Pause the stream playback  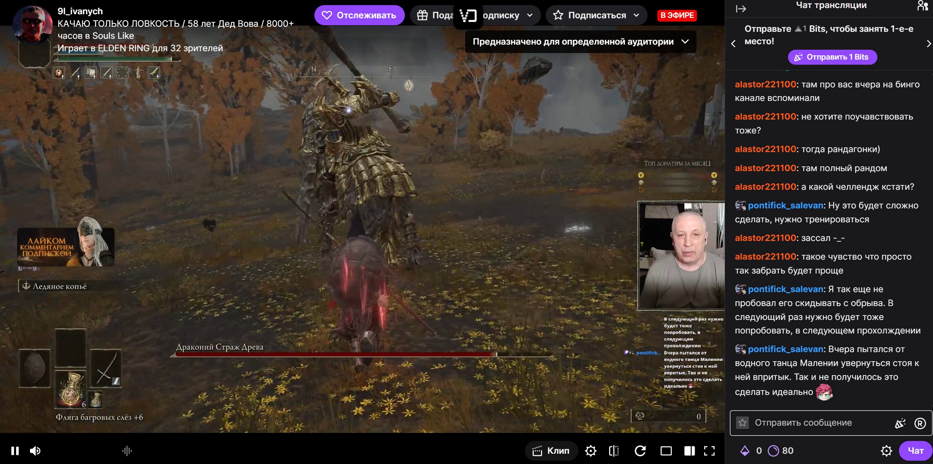[x=15, y=450]
